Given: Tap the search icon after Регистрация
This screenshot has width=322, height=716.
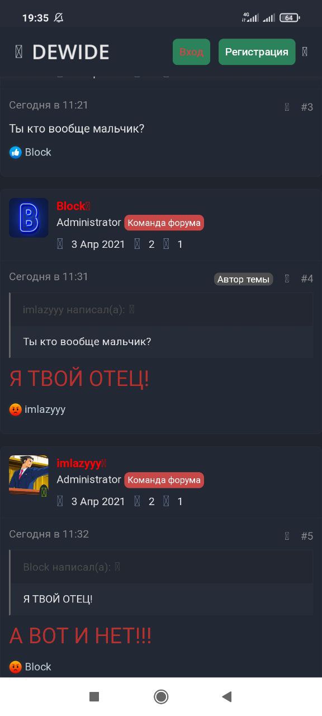Looking at the screenshot, I should (305, 52).
